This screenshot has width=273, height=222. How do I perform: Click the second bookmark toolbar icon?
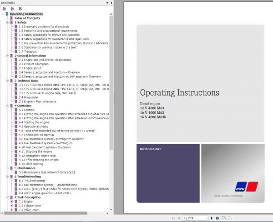click(x=13, y=9)
